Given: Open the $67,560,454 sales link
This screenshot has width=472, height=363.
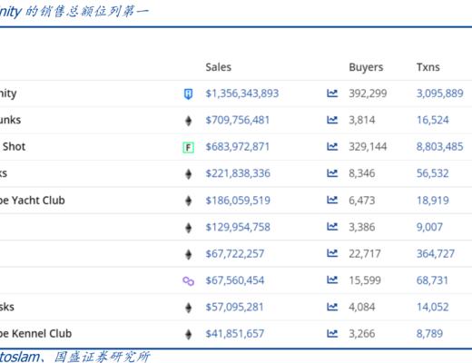Looking at the screenshot, I should coord(235,280).
